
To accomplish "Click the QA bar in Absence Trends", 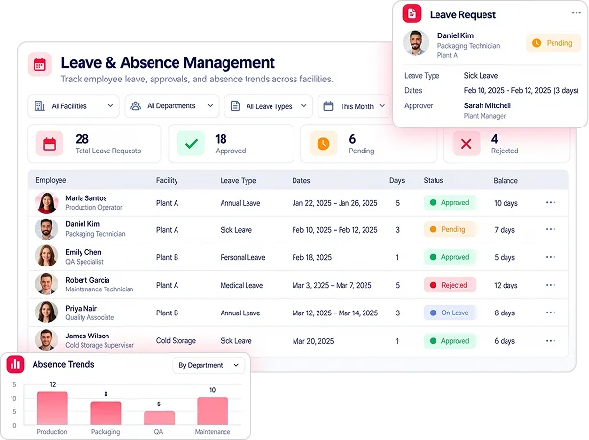I will [159, 418].
